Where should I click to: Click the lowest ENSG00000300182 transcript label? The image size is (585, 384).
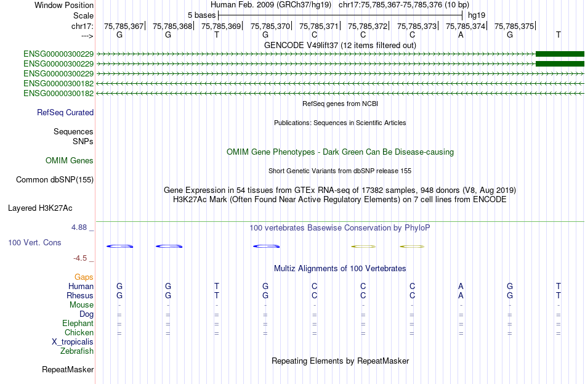coord(58,94)
